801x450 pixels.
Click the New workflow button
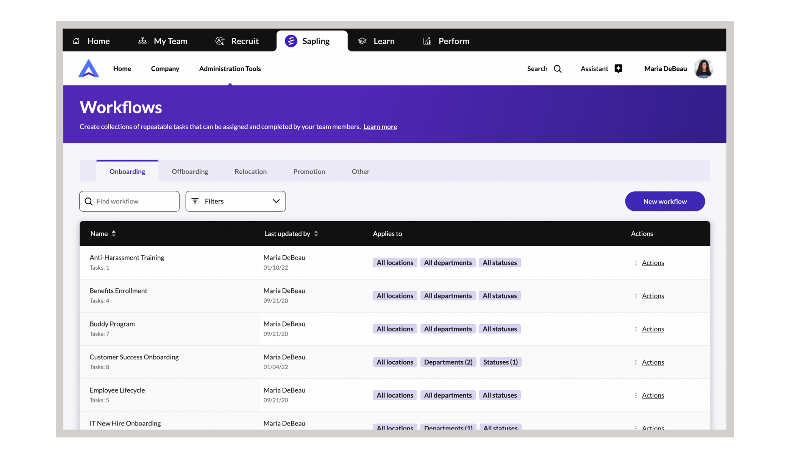(665, 201)
